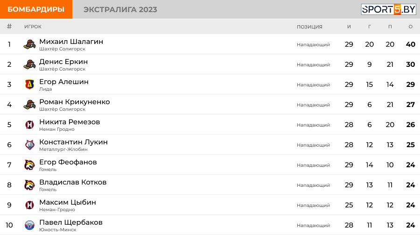Sort by the Г goals column header
The width and height of the screenshot is (420, 235).
tap(370, 27)
